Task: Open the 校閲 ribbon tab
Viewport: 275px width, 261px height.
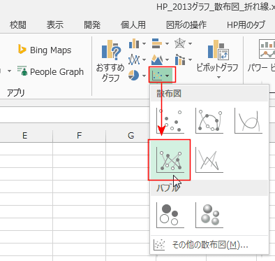Action: click(x=18, y=24)
